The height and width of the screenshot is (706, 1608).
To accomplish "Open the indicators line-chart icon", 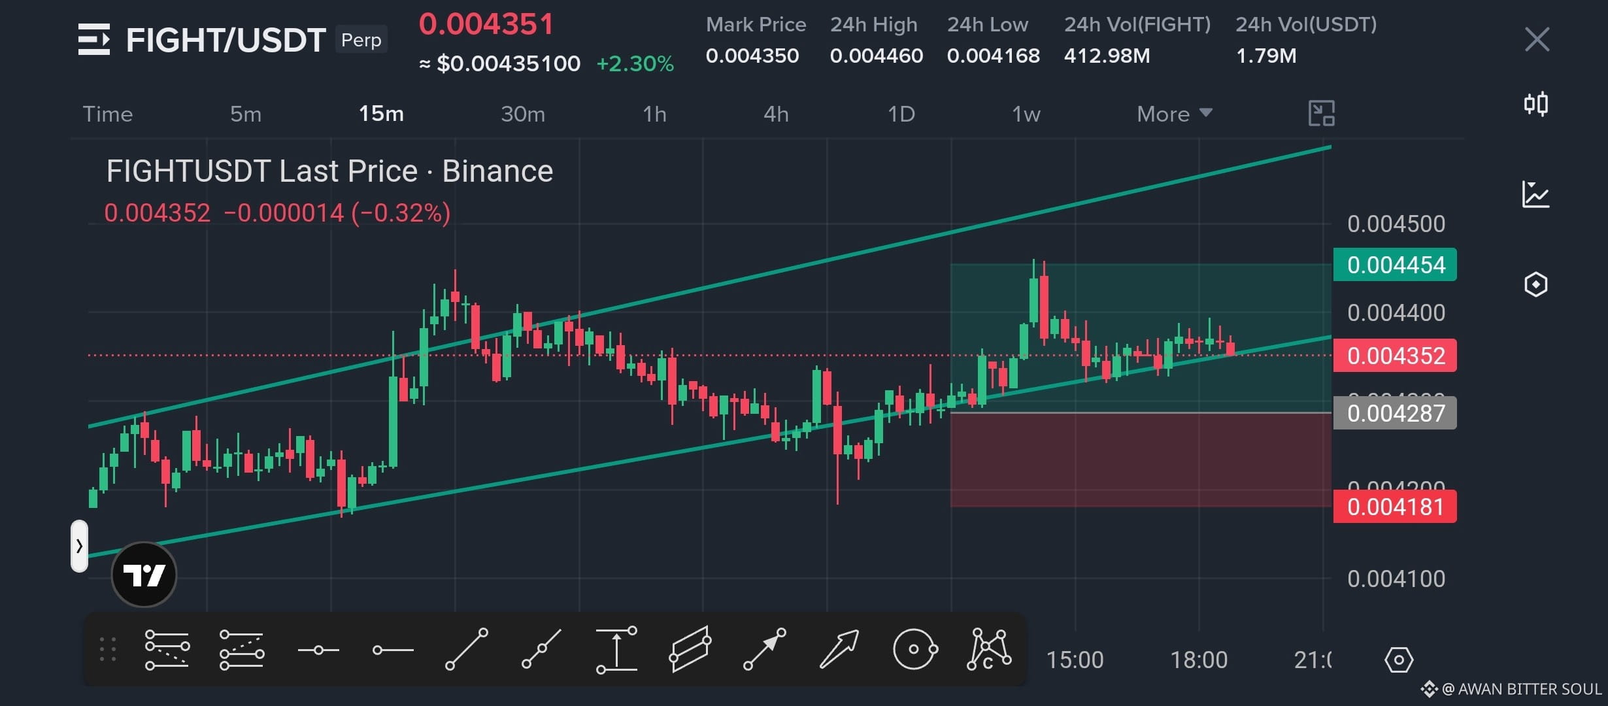I will (x=1535, y=194).
